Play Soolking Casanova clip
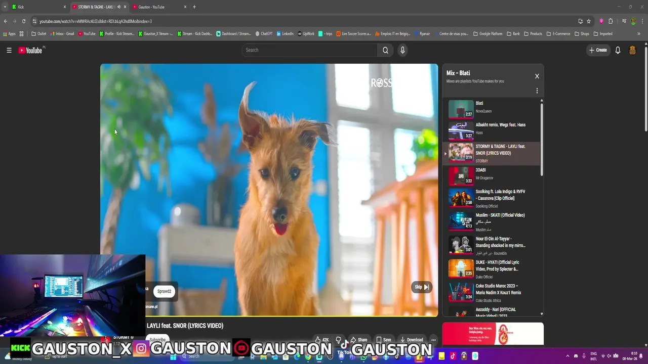Image resolution: width=648 pixels, height=364 pixels. 492,198
